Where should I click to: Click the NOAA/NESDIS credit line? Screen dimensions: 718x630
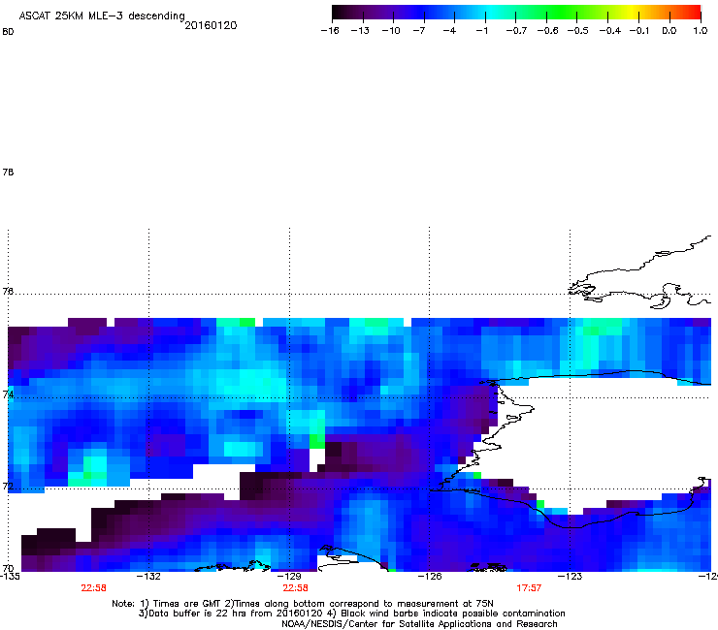coord(419,624)
